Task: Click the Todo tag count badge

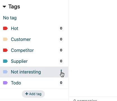Action: coord(61,83)
